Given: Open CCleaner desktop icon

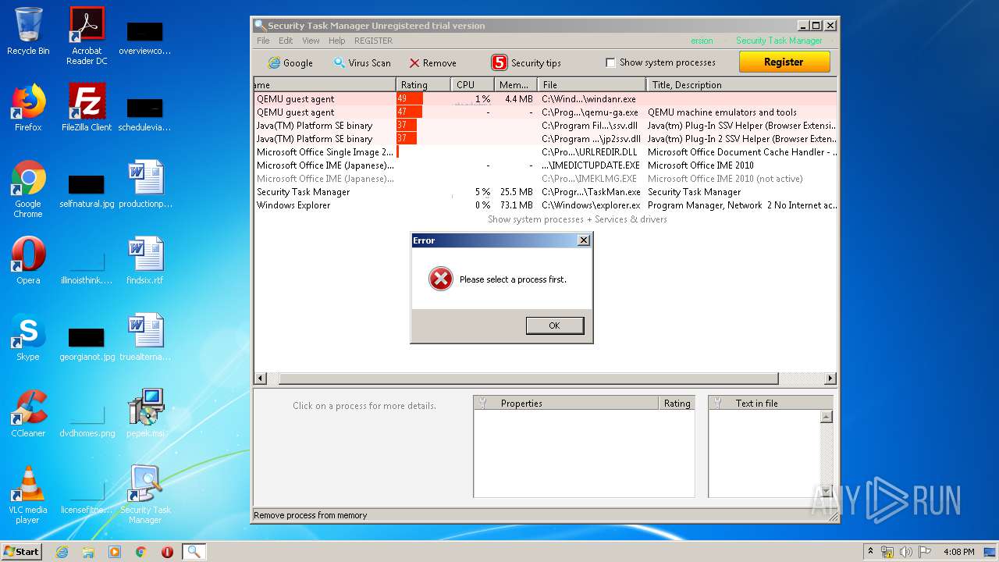Looking at the screenshot, I should 28,414.
